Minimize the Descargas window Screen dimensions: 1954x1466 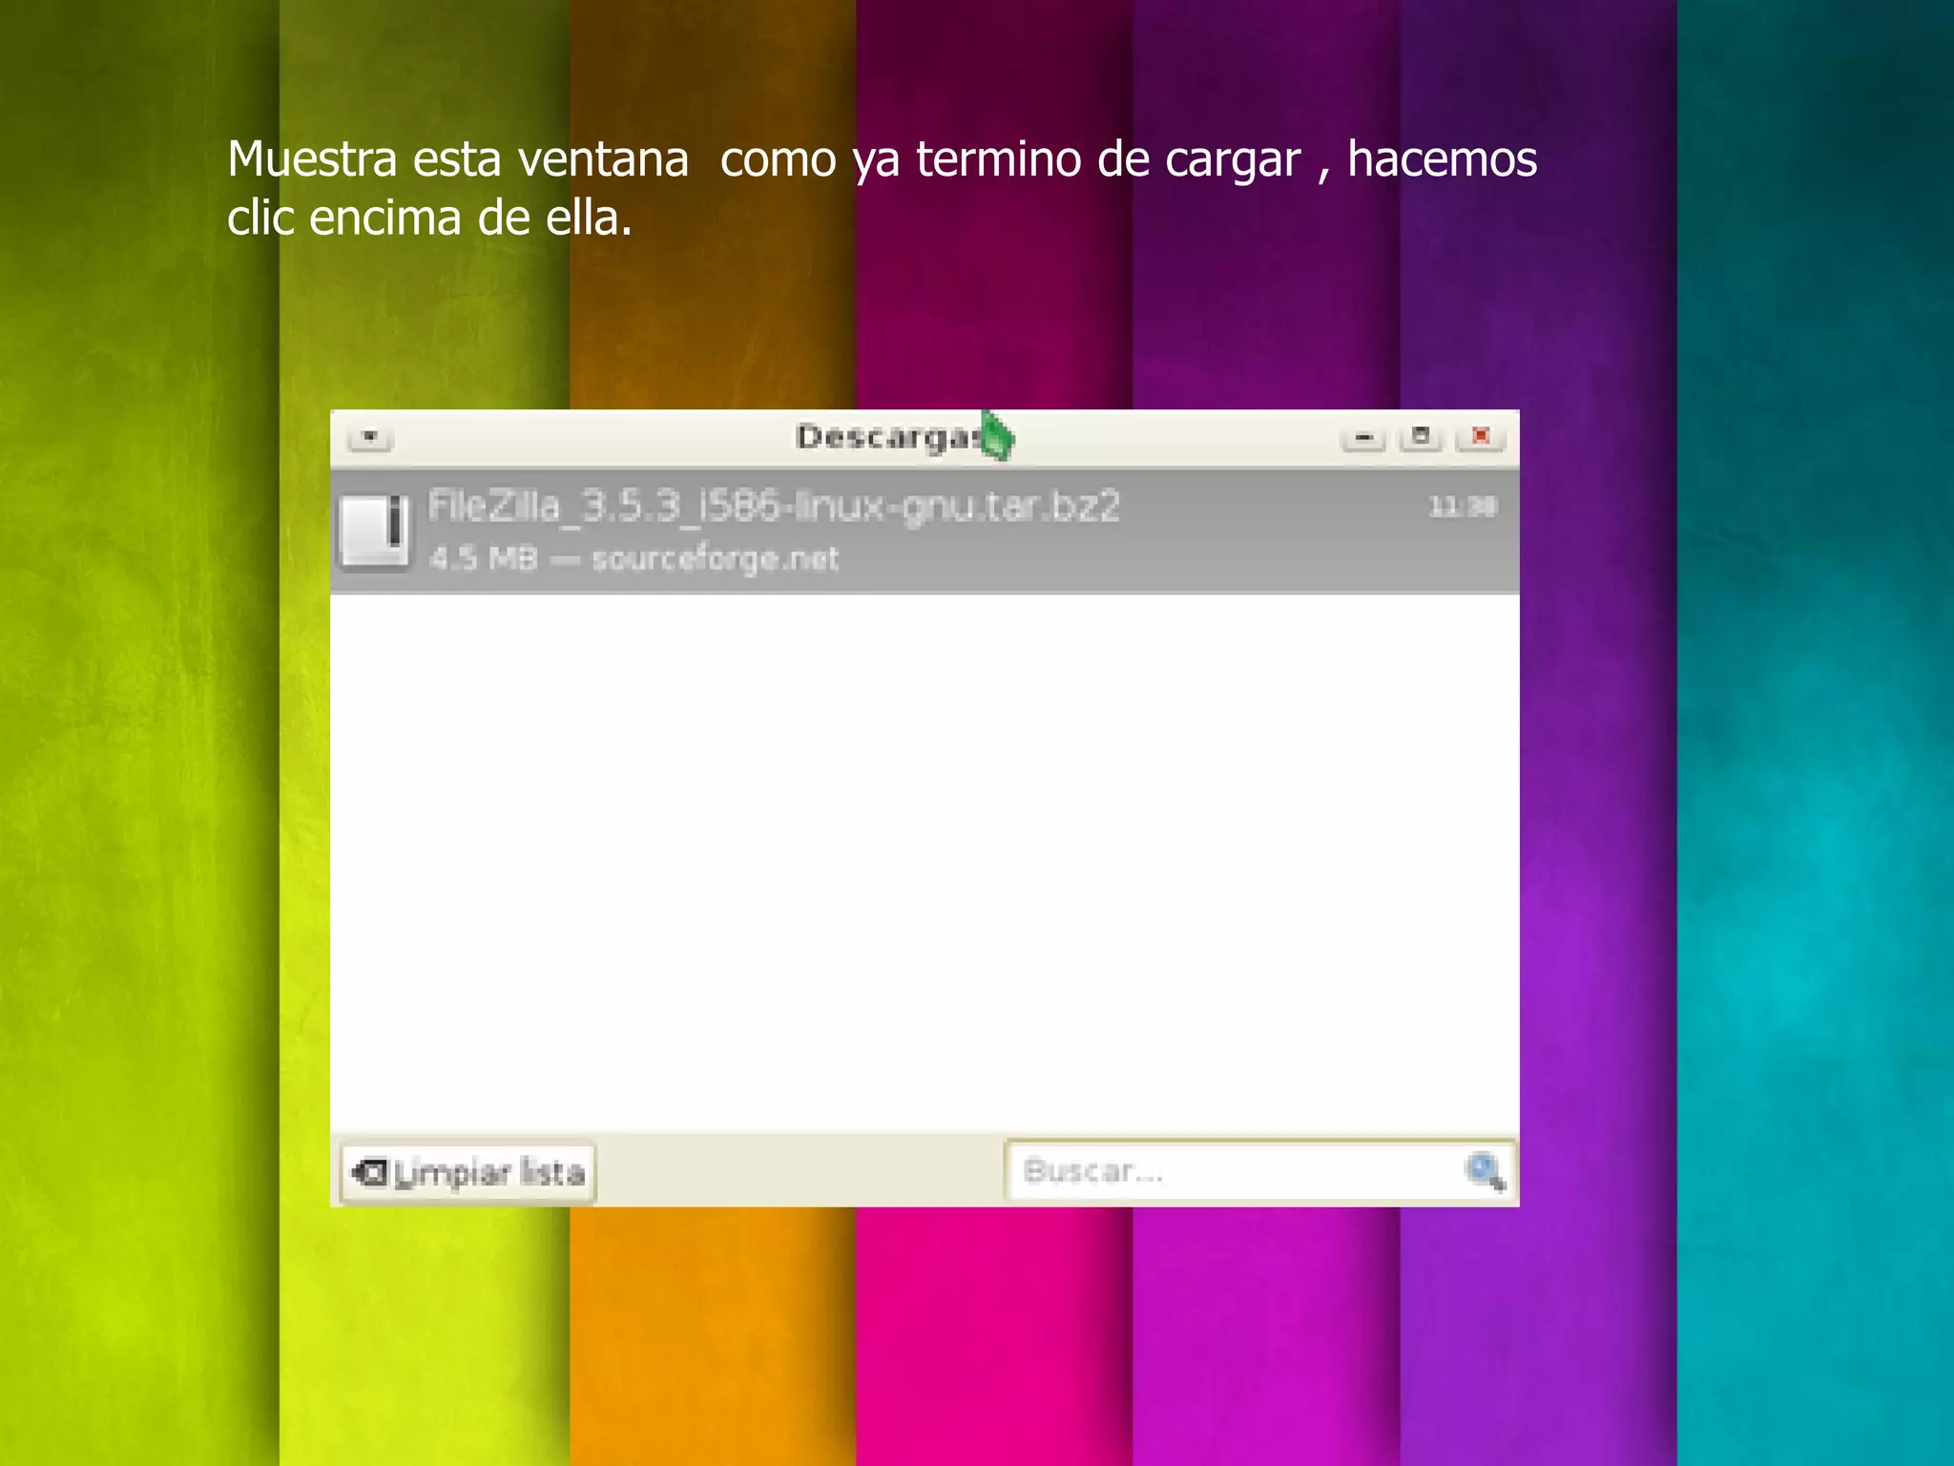(1363, 438)
